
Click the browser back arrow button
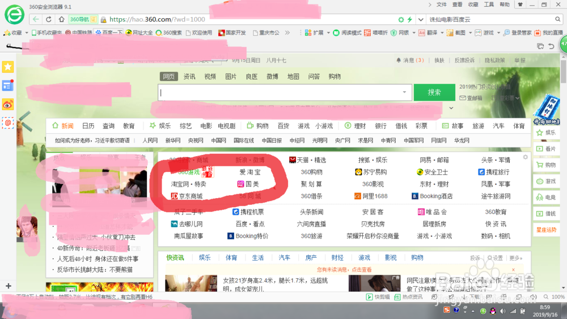(x=35, y=19)
